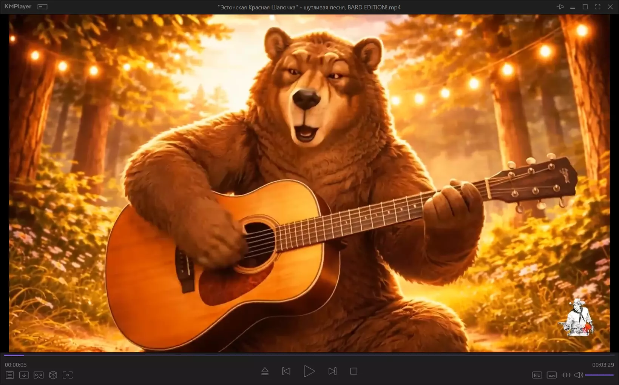
Task: Open the audio equalizer waveform icon
Action: coord(566,375)
